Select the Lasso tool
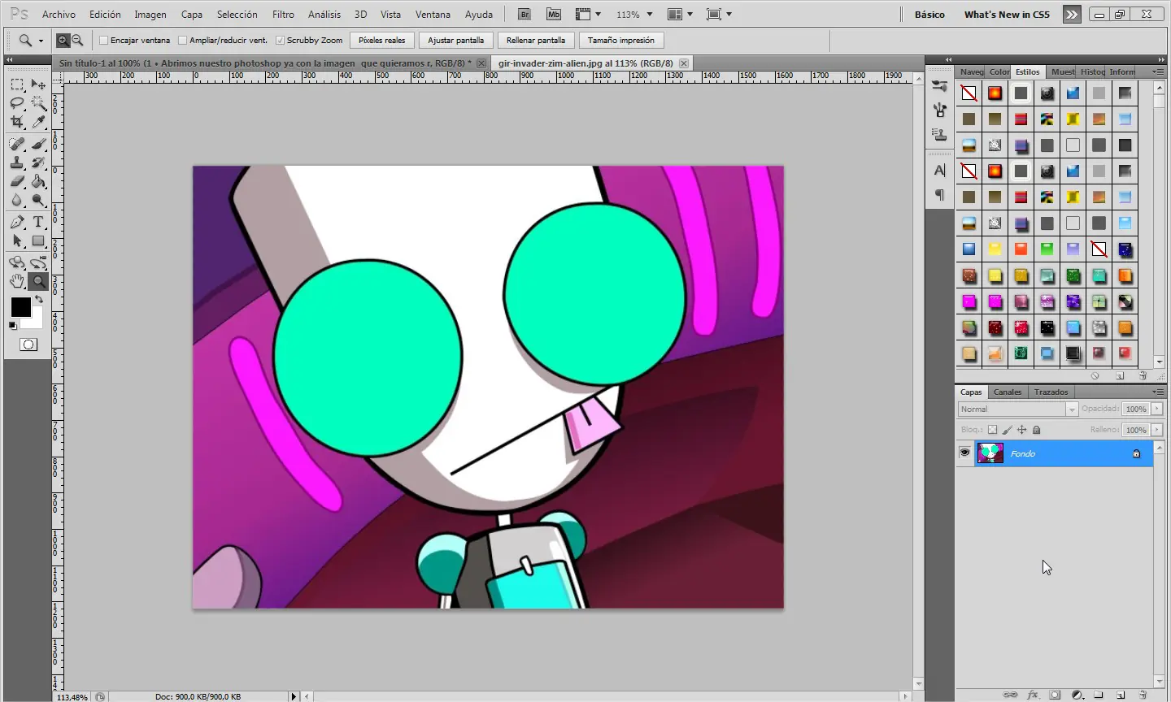The width and height of the screenshot is (1171, 702). pos(17,103)
